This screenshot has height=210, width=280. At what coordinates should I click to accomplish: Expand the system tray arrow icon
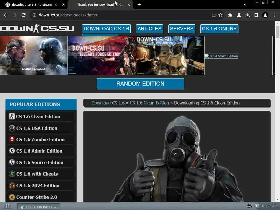point(257,206)
